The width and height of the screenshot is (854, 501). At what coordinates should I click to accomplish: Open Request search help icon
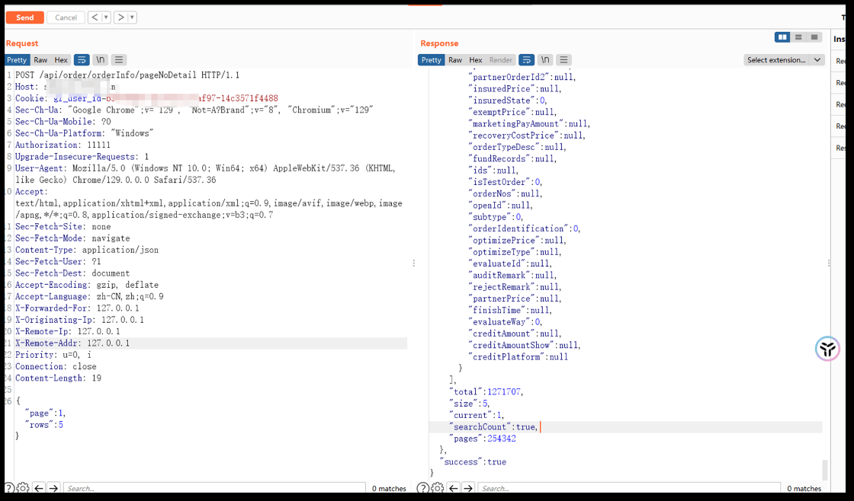[9, 488]
